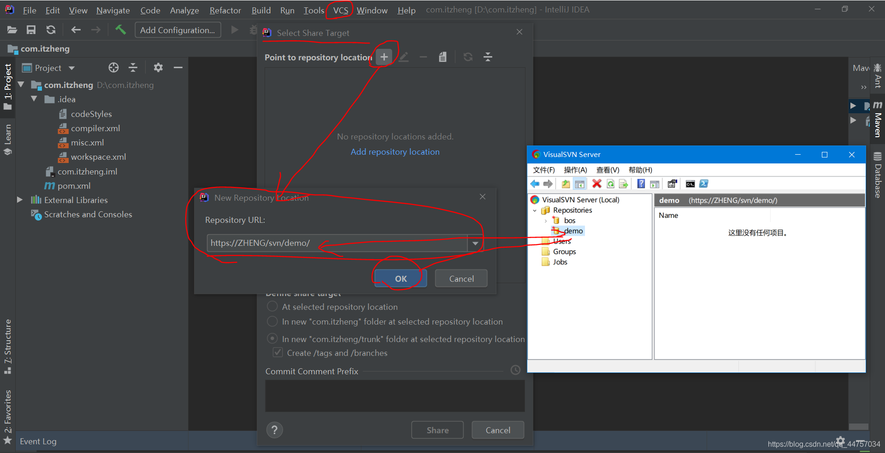Expand the bos repository node in VisualSVN
Screen dimensions: 885x453
point(546,221)
